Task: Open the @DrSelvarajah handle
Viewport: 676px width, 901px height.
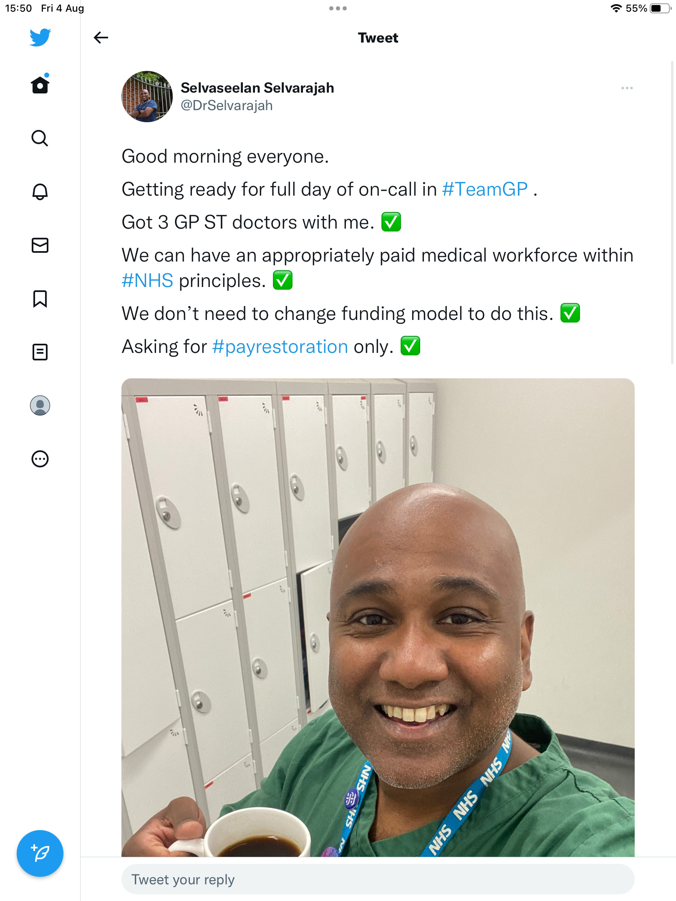Action: coord(227,106)
